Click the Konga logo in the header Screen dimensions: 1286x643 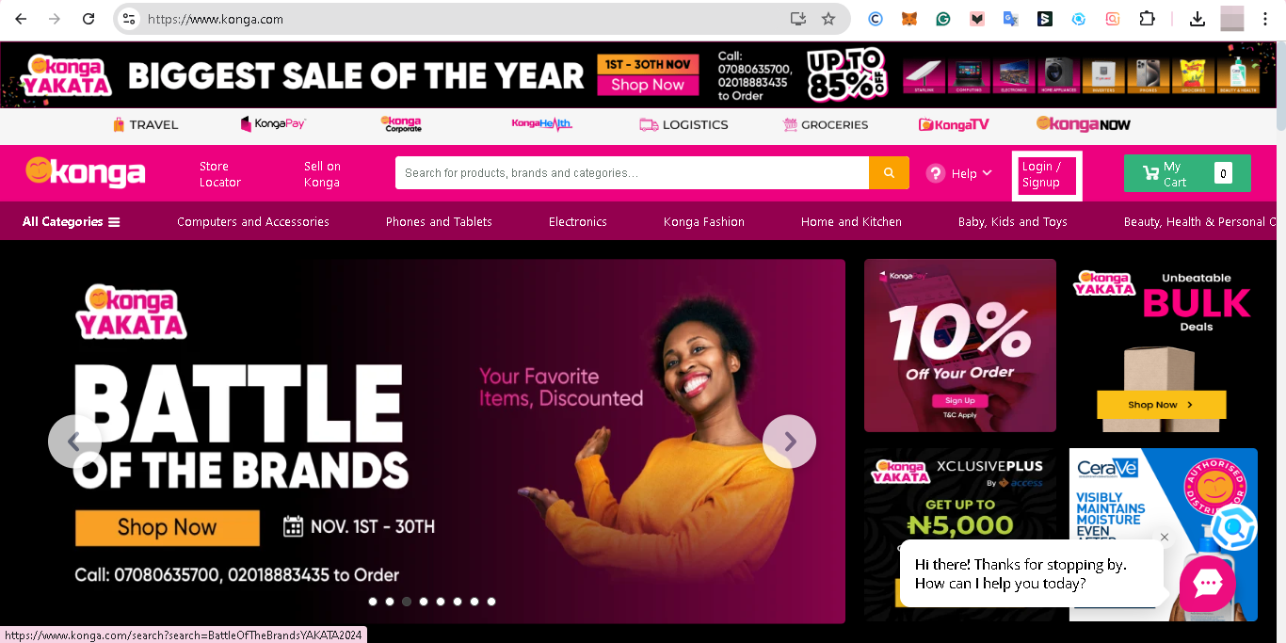click(86, 171)
